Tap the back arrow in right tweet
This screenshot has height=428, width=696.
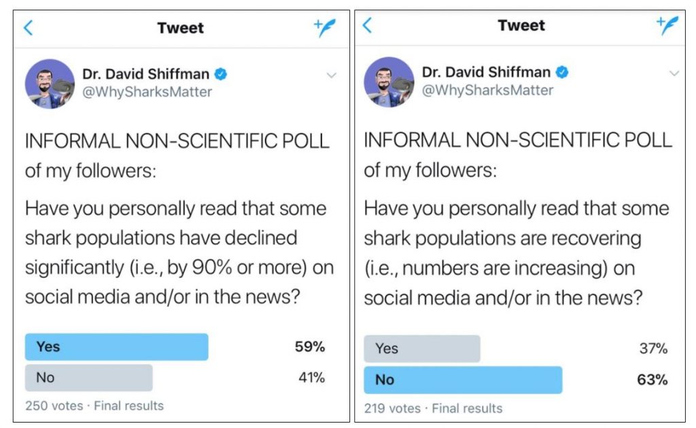367,26
